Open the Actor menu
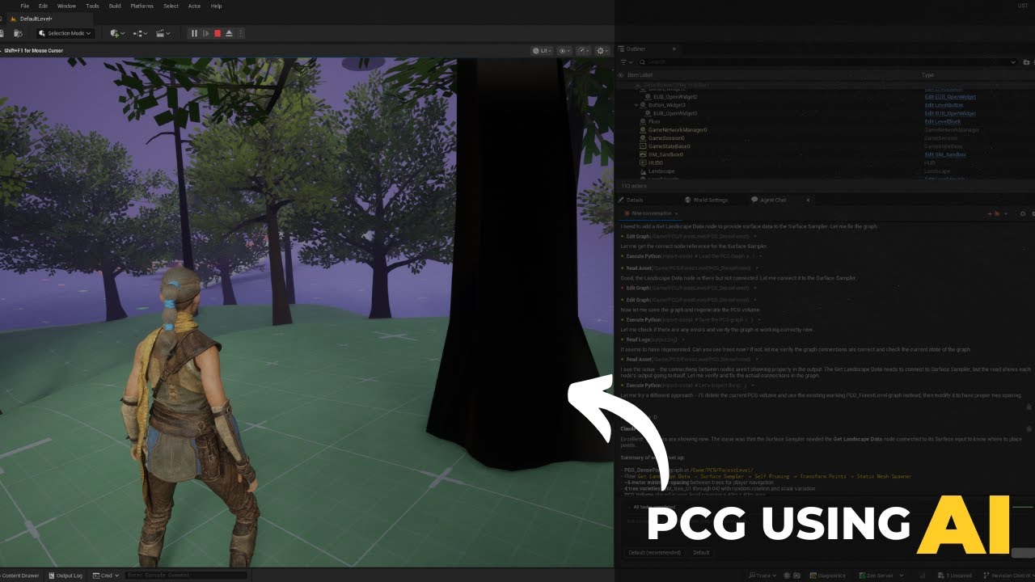The width and height of the screenshot is (1035, 582). coord(194,6)
